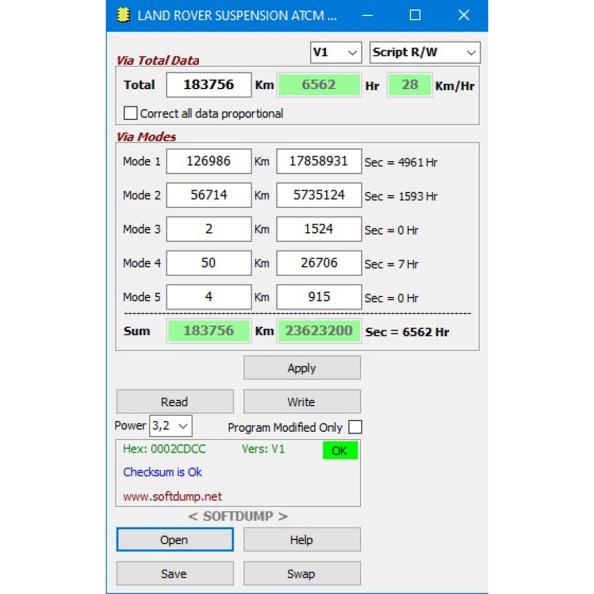Image resolution: width=594 pixels, height=594 pixels.
Task: Enable Correct all data proportional checkbox
Action: point(130,113)
